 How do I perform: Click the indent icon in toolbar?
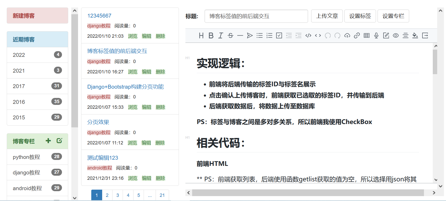click(298, 36)
